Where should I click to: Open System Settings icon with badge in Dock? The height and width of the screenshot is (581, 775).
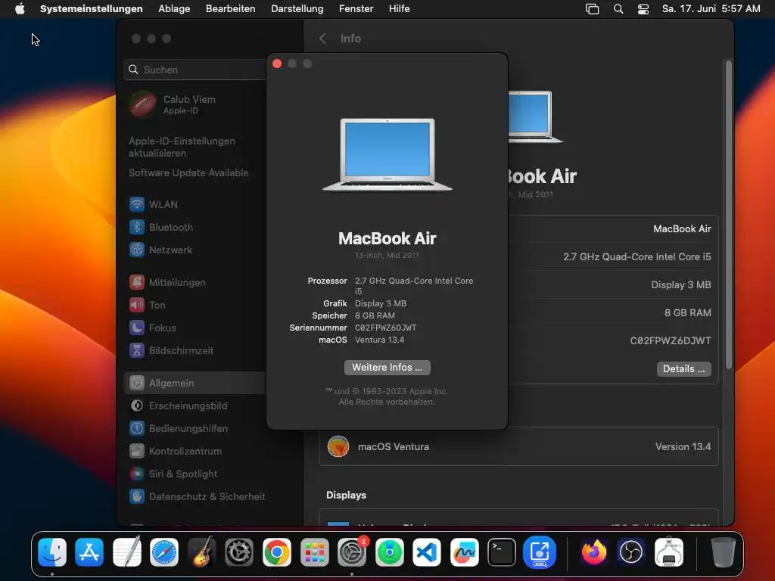click(352, 551)
